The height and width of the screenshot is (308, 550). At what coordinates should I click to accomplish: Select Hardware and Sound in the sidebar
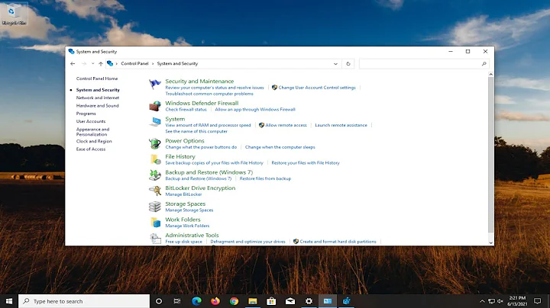point(98,105)
